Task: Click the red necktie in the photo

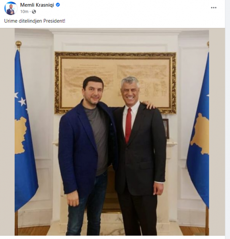Action: 128,125
